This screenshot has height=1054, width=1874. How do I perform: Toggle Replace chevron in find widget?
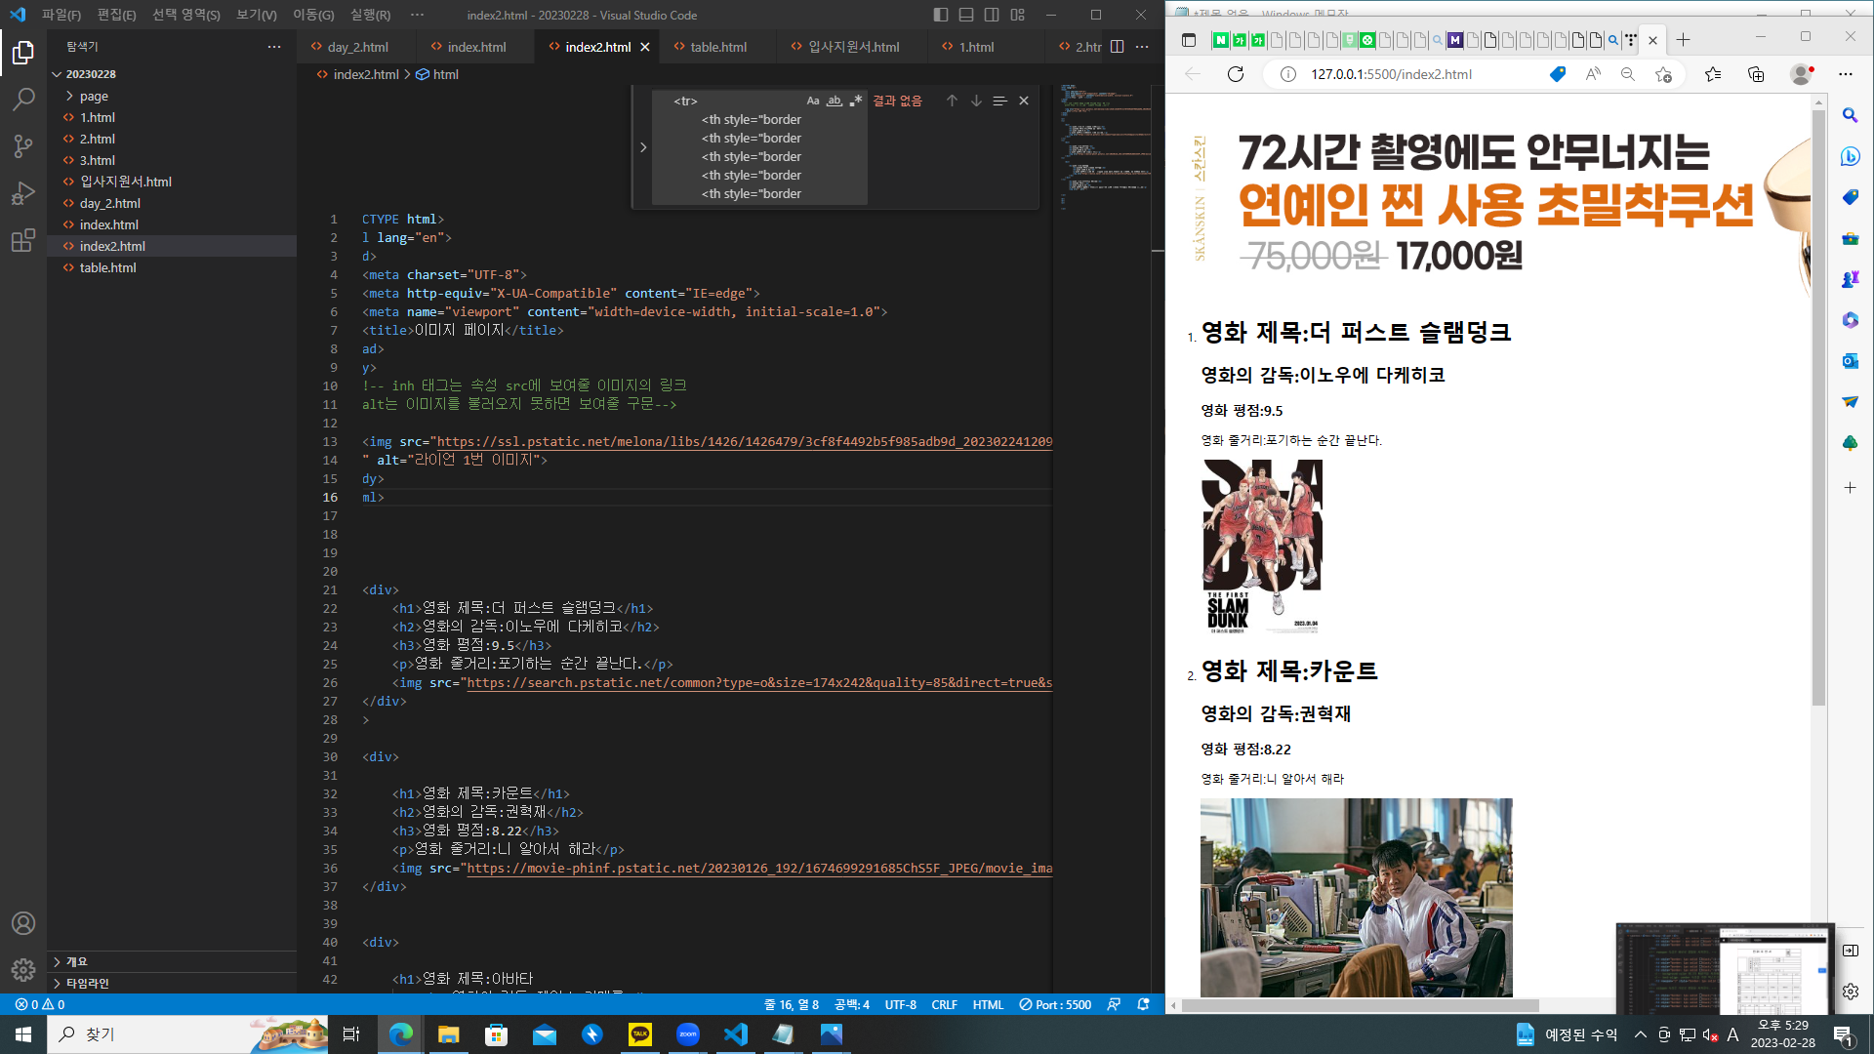tap(643, 147)
